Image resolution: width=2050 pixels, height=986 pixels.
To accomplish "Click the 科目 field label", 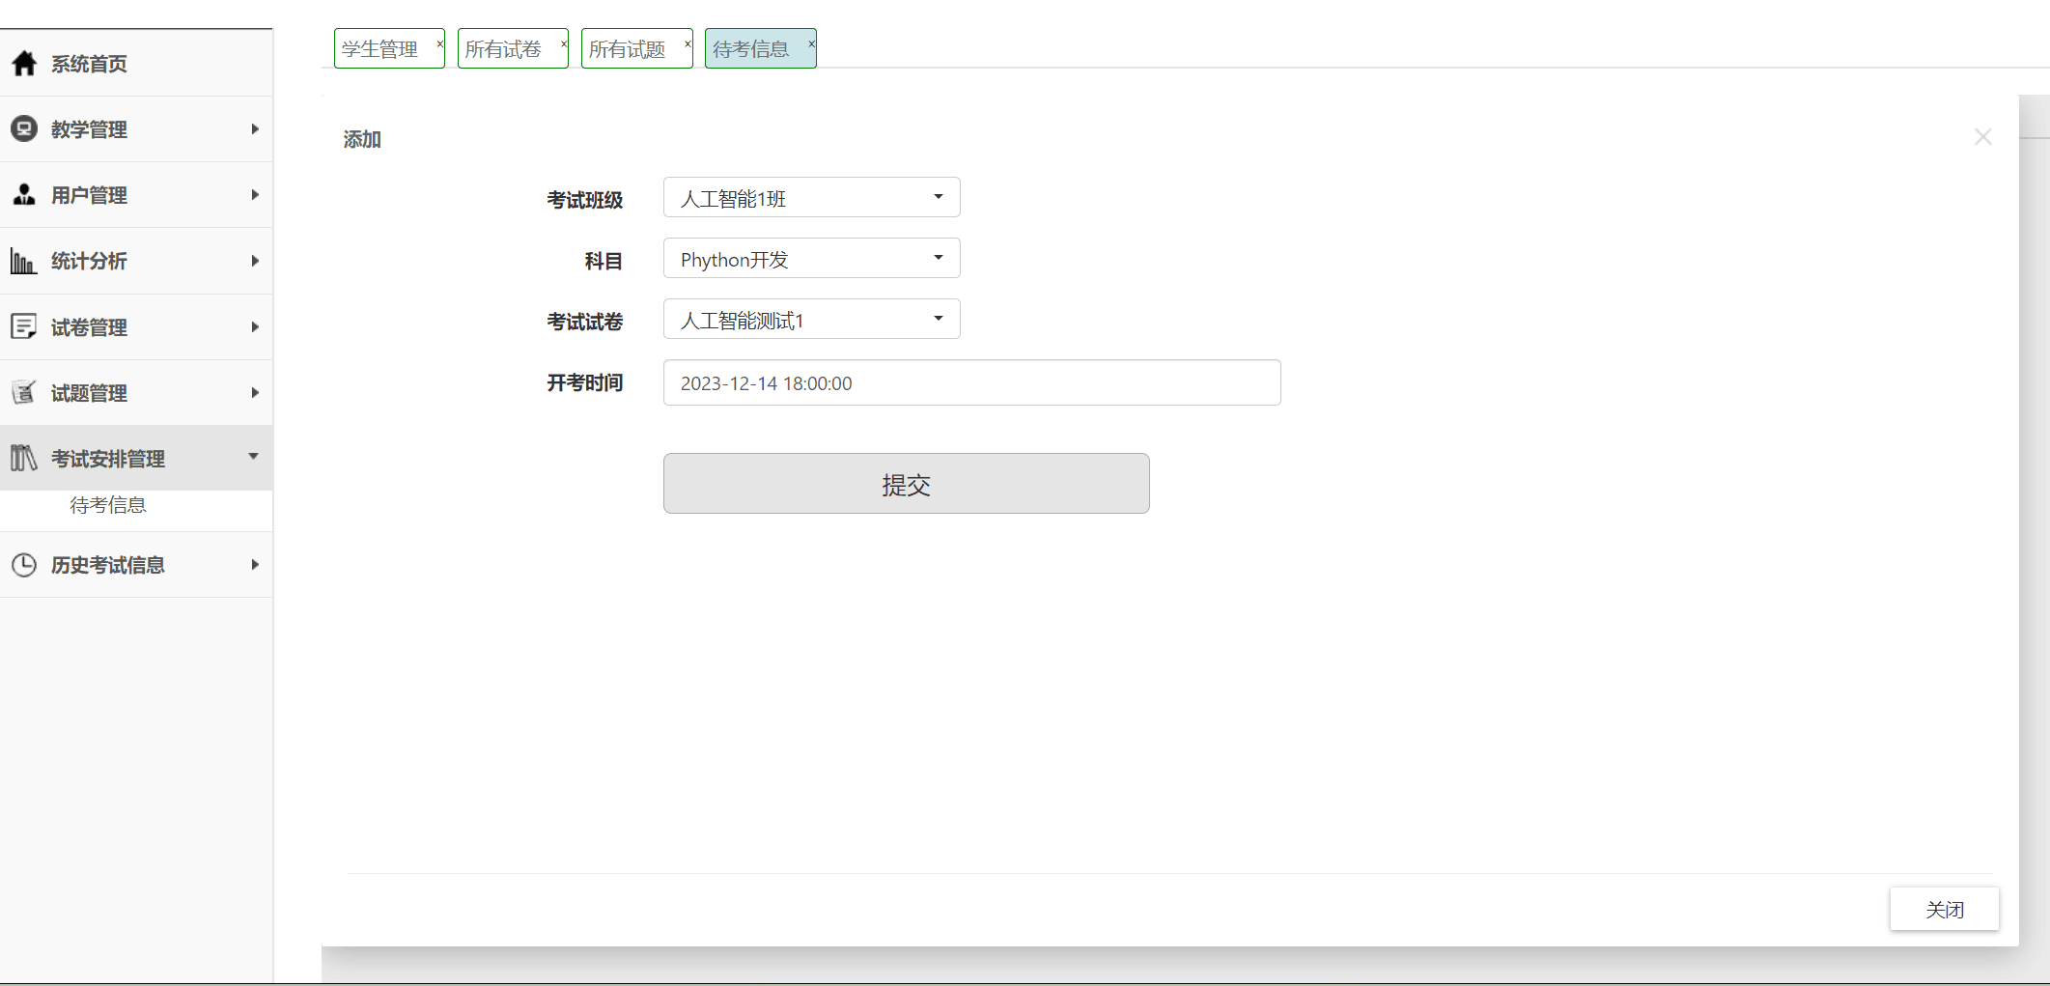I will pyautogui.click(x=604, y=261).
